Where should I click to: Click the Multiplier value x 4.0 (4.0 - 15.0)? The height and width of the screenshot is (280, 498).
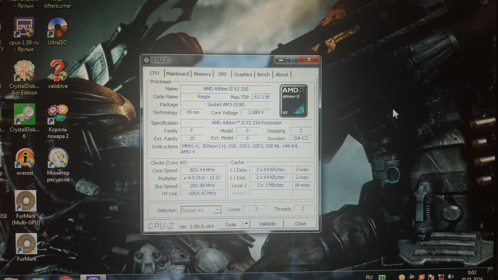[x=202, y=178]
